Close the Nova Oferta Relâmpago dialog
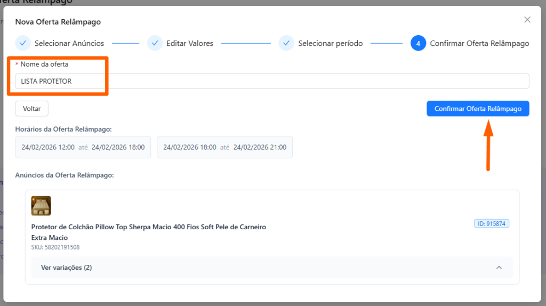Screen dimensions: 546x306 [527, 20]
